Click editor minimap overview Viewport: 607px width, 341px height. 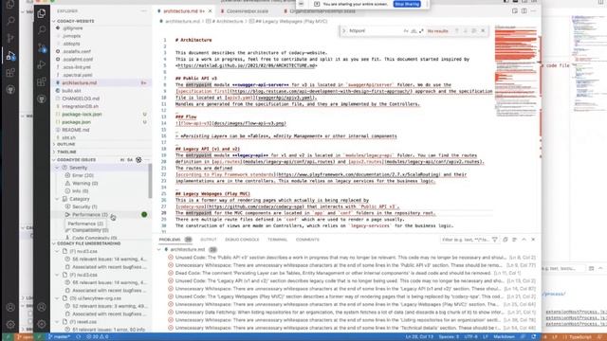[x=516, y=72]
